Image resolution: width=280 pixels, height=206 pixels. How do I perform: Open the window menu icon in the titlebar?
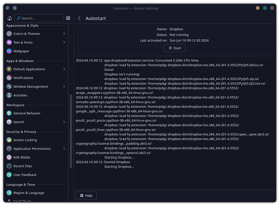coord(7,8)
